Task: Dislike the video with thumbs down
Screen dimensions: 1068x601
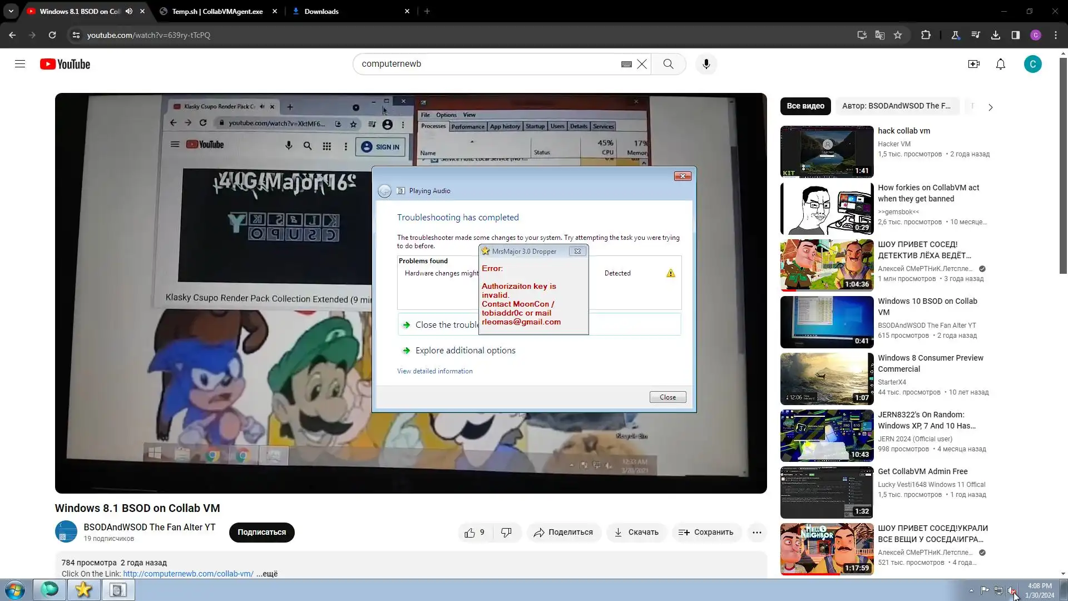Action: 506,533
